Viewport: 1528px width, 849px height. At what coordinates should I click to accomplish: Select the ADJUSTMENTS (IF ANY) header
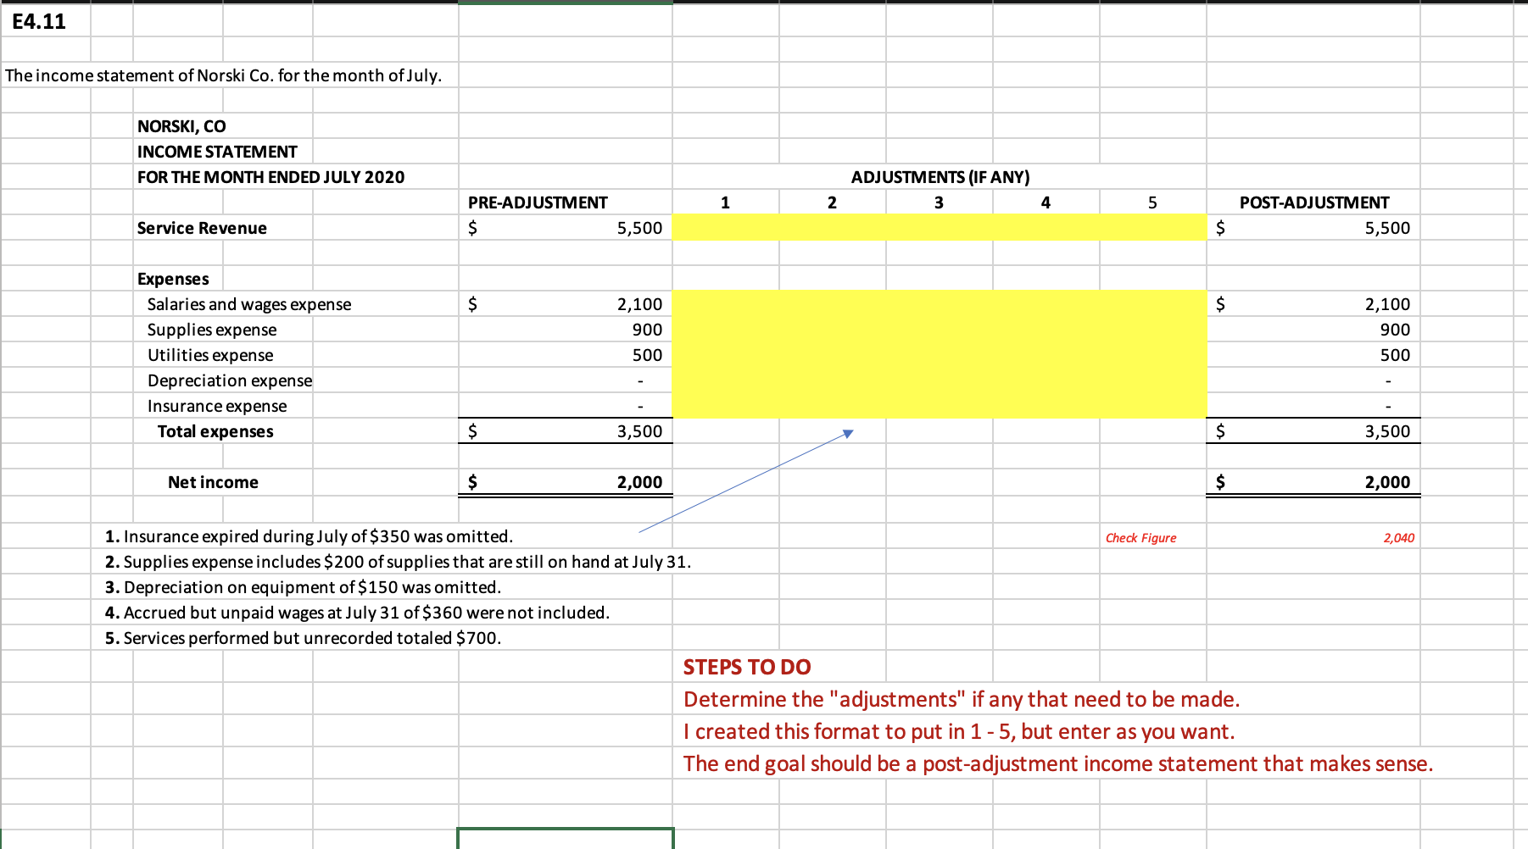pos(939,176)
